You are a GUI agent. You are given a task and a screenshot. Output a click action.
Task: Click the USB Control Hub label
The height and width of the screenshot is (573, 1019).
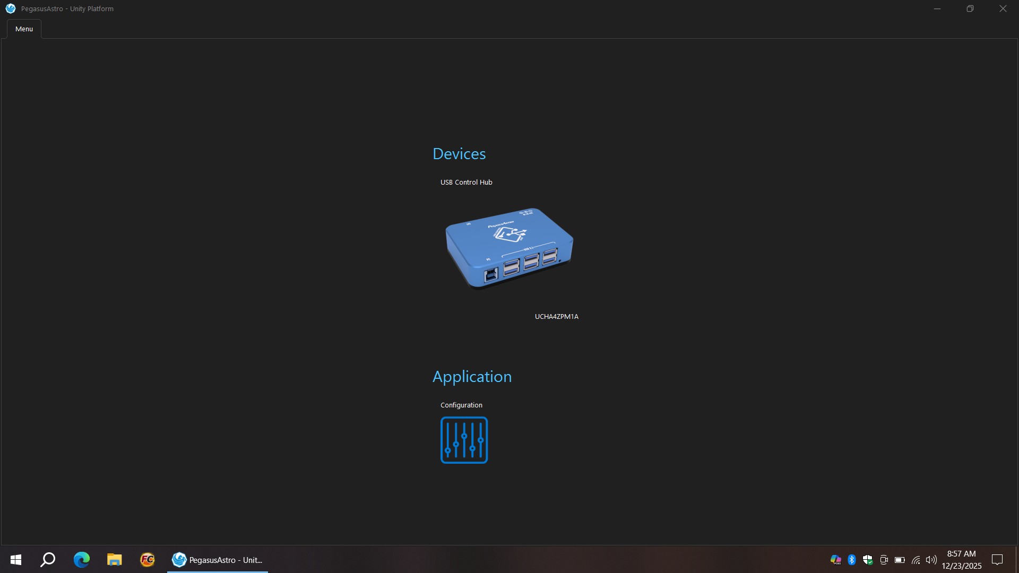466,183
